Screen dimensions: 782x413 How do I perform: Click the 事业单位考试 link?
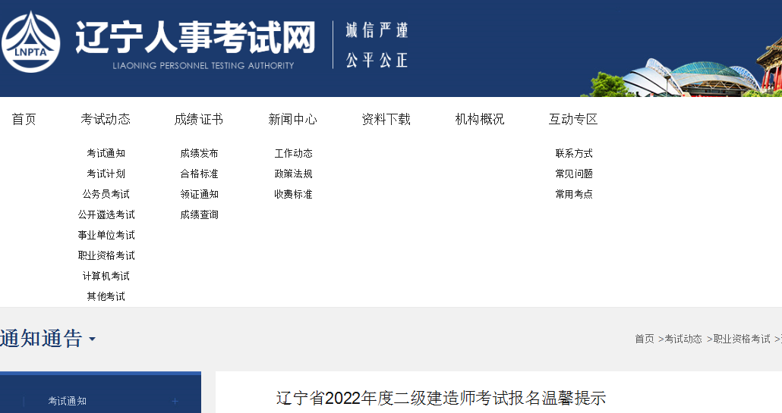click(106, 235)
